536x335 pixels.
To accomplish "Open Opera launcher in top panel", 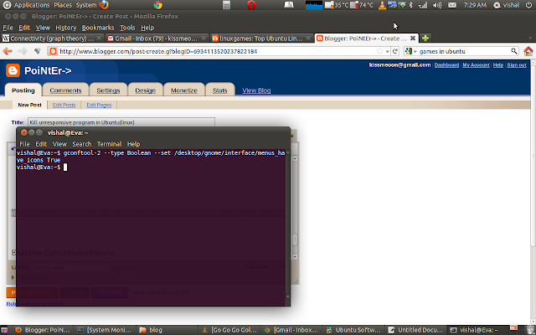I will [x=251, y=5].
